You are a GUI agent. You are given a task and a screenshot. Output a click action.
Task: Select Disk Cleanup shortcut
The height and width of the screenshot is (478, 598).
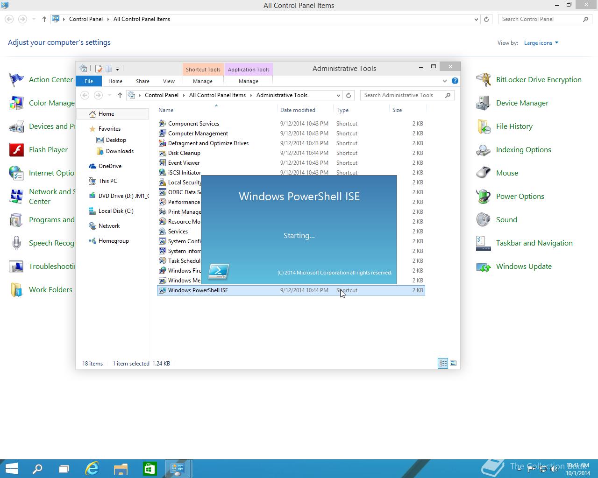point(291,153)
